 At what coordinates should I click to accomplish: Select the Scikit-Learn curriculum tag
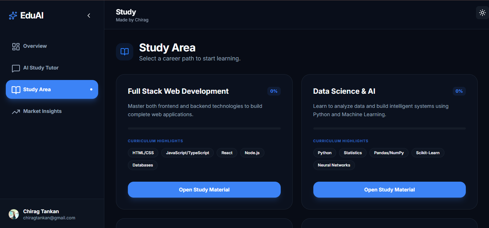[x=428, y=153]
